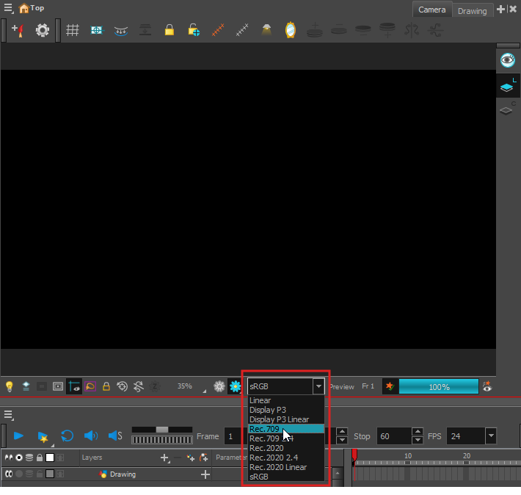Viewport: 521px width, 495px height.
Task: Switch to the Drawing tab
Action: 472,10
